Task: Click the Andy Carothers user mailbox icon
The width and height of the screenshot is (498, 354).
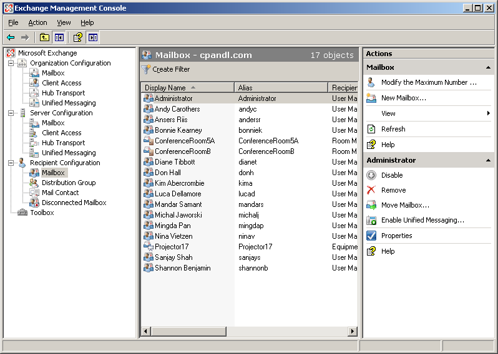Action: [x=149, y=109]
